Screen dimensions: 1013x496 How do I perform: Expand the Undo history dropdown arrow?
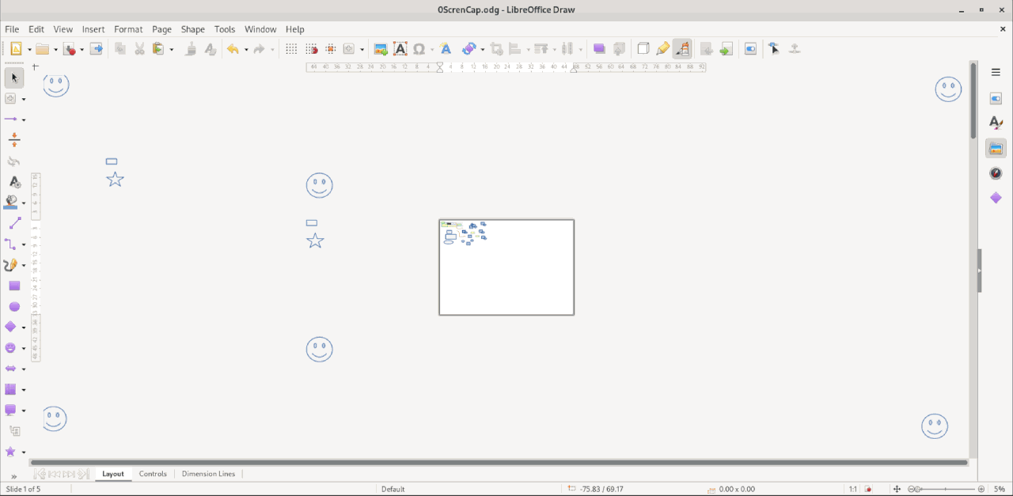click(x=245, y=49)
